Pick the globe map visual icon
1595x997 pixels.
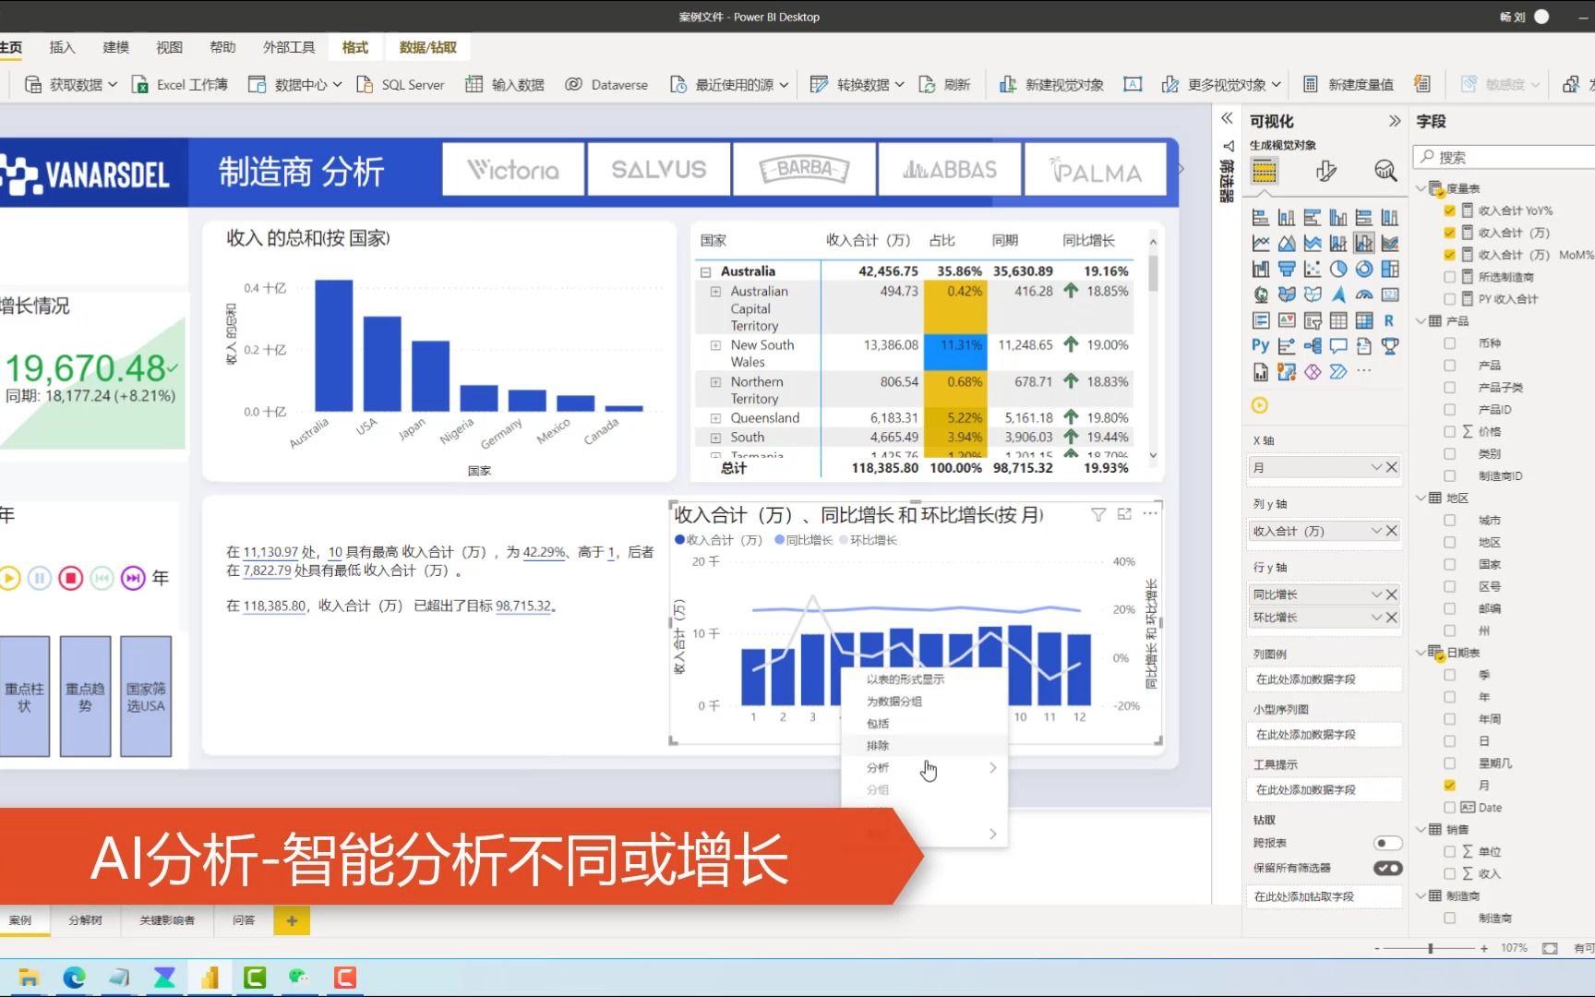1260,294
